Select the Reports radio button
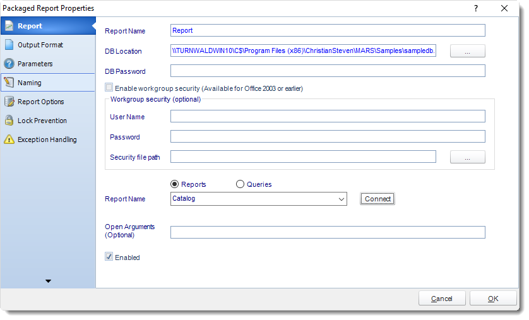529x320 pixels. (174, 184)
